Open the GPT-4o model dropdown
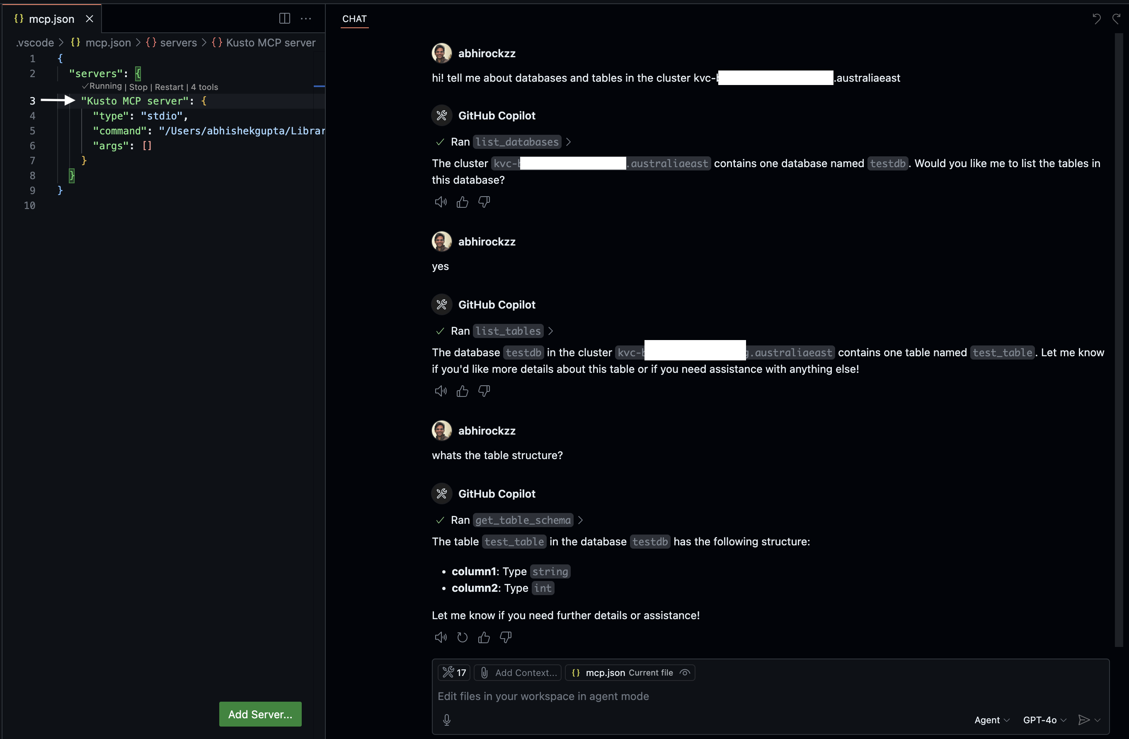The image size is (1129, 739). click(1044, 720)
